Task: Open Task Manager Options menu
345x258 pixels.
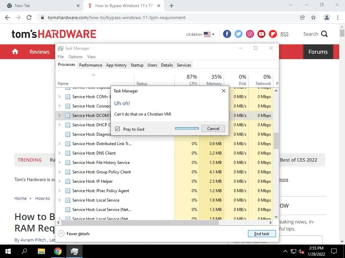Action: [75, 56]
